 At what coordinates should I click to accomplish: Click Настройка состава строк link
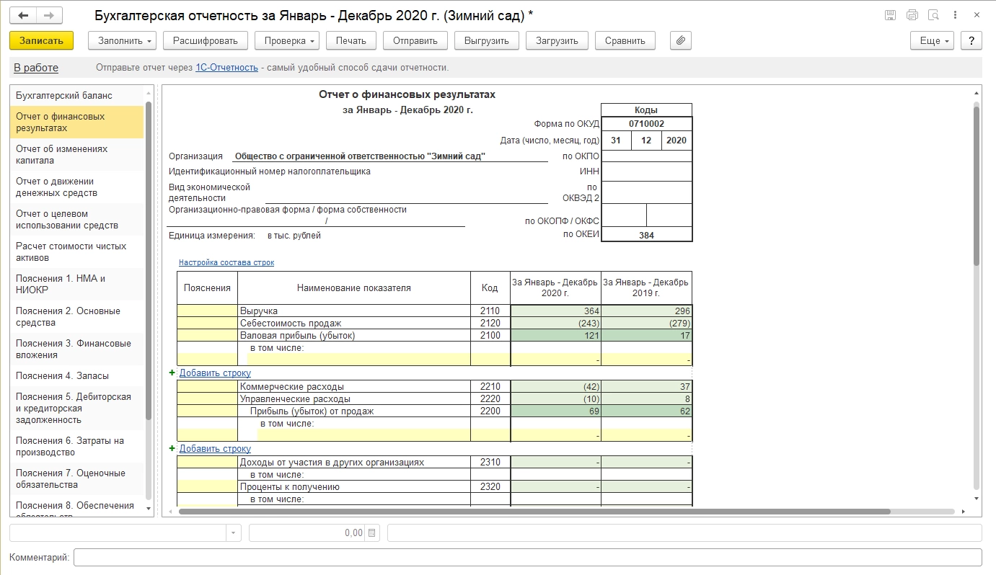coord(226,263)
